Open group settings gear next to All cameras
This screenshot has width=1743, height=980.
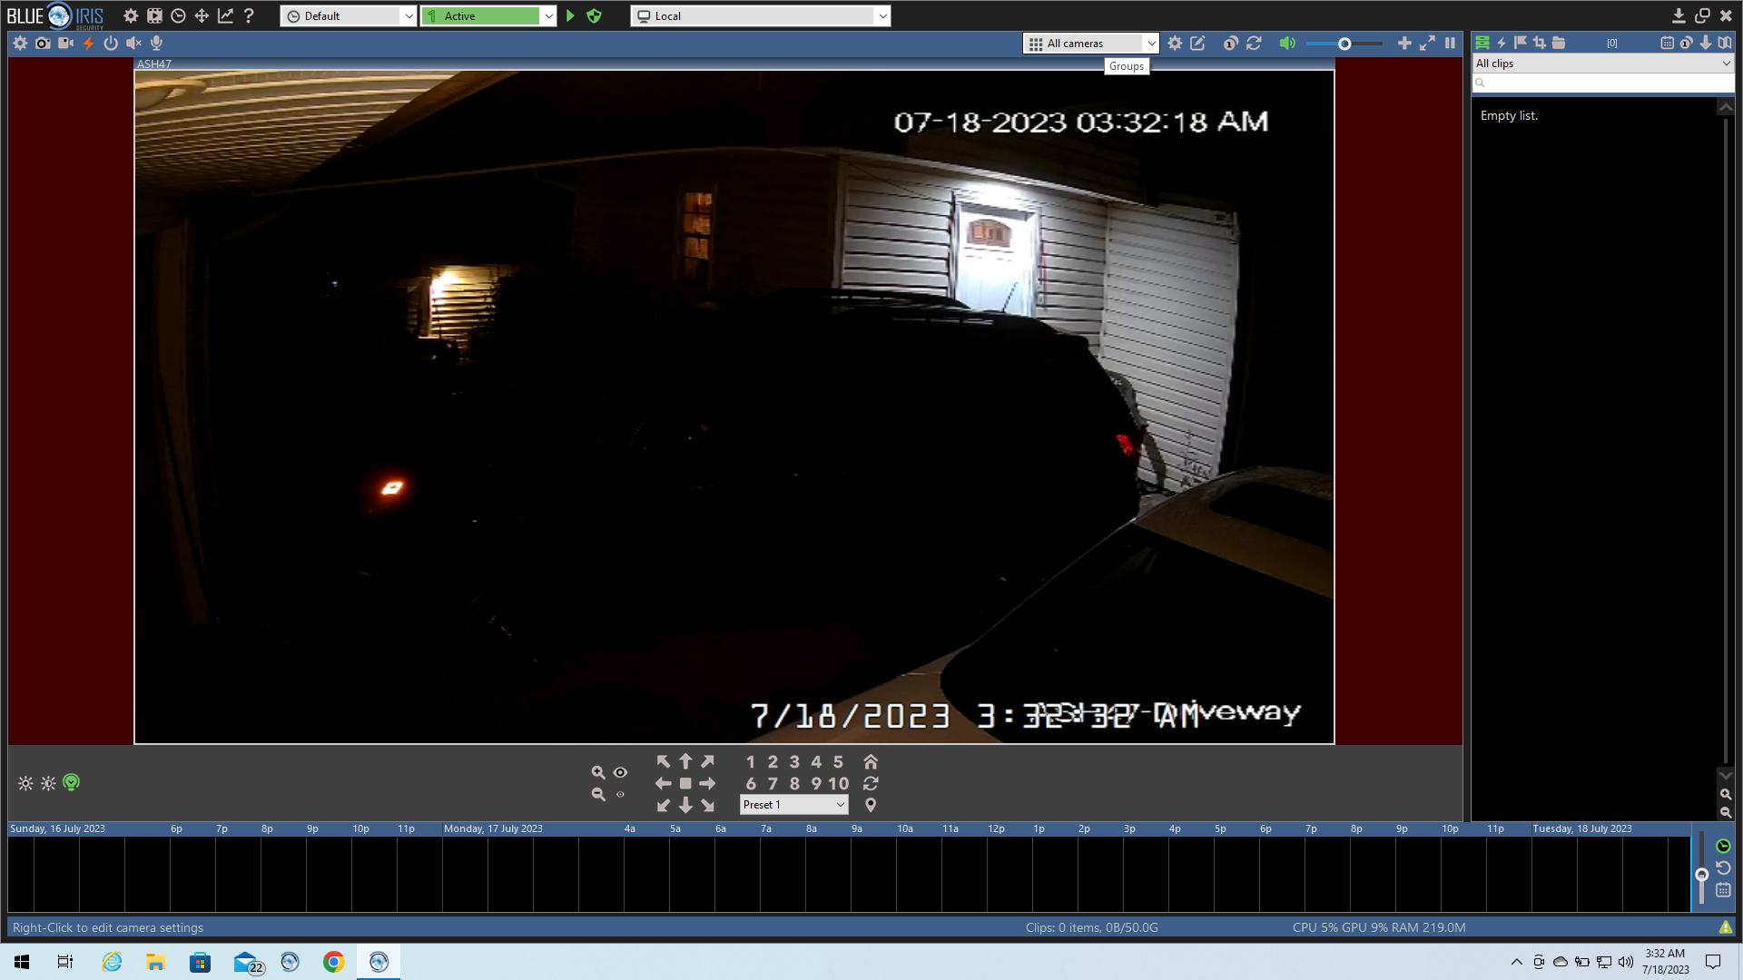click(1175, 43)
